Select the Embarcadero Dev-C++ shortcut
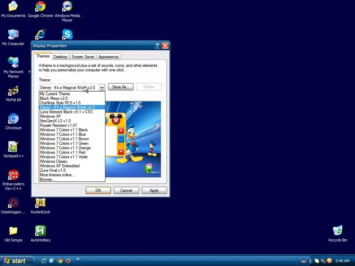This screenshot has width=355, height=266. (14, 180)
